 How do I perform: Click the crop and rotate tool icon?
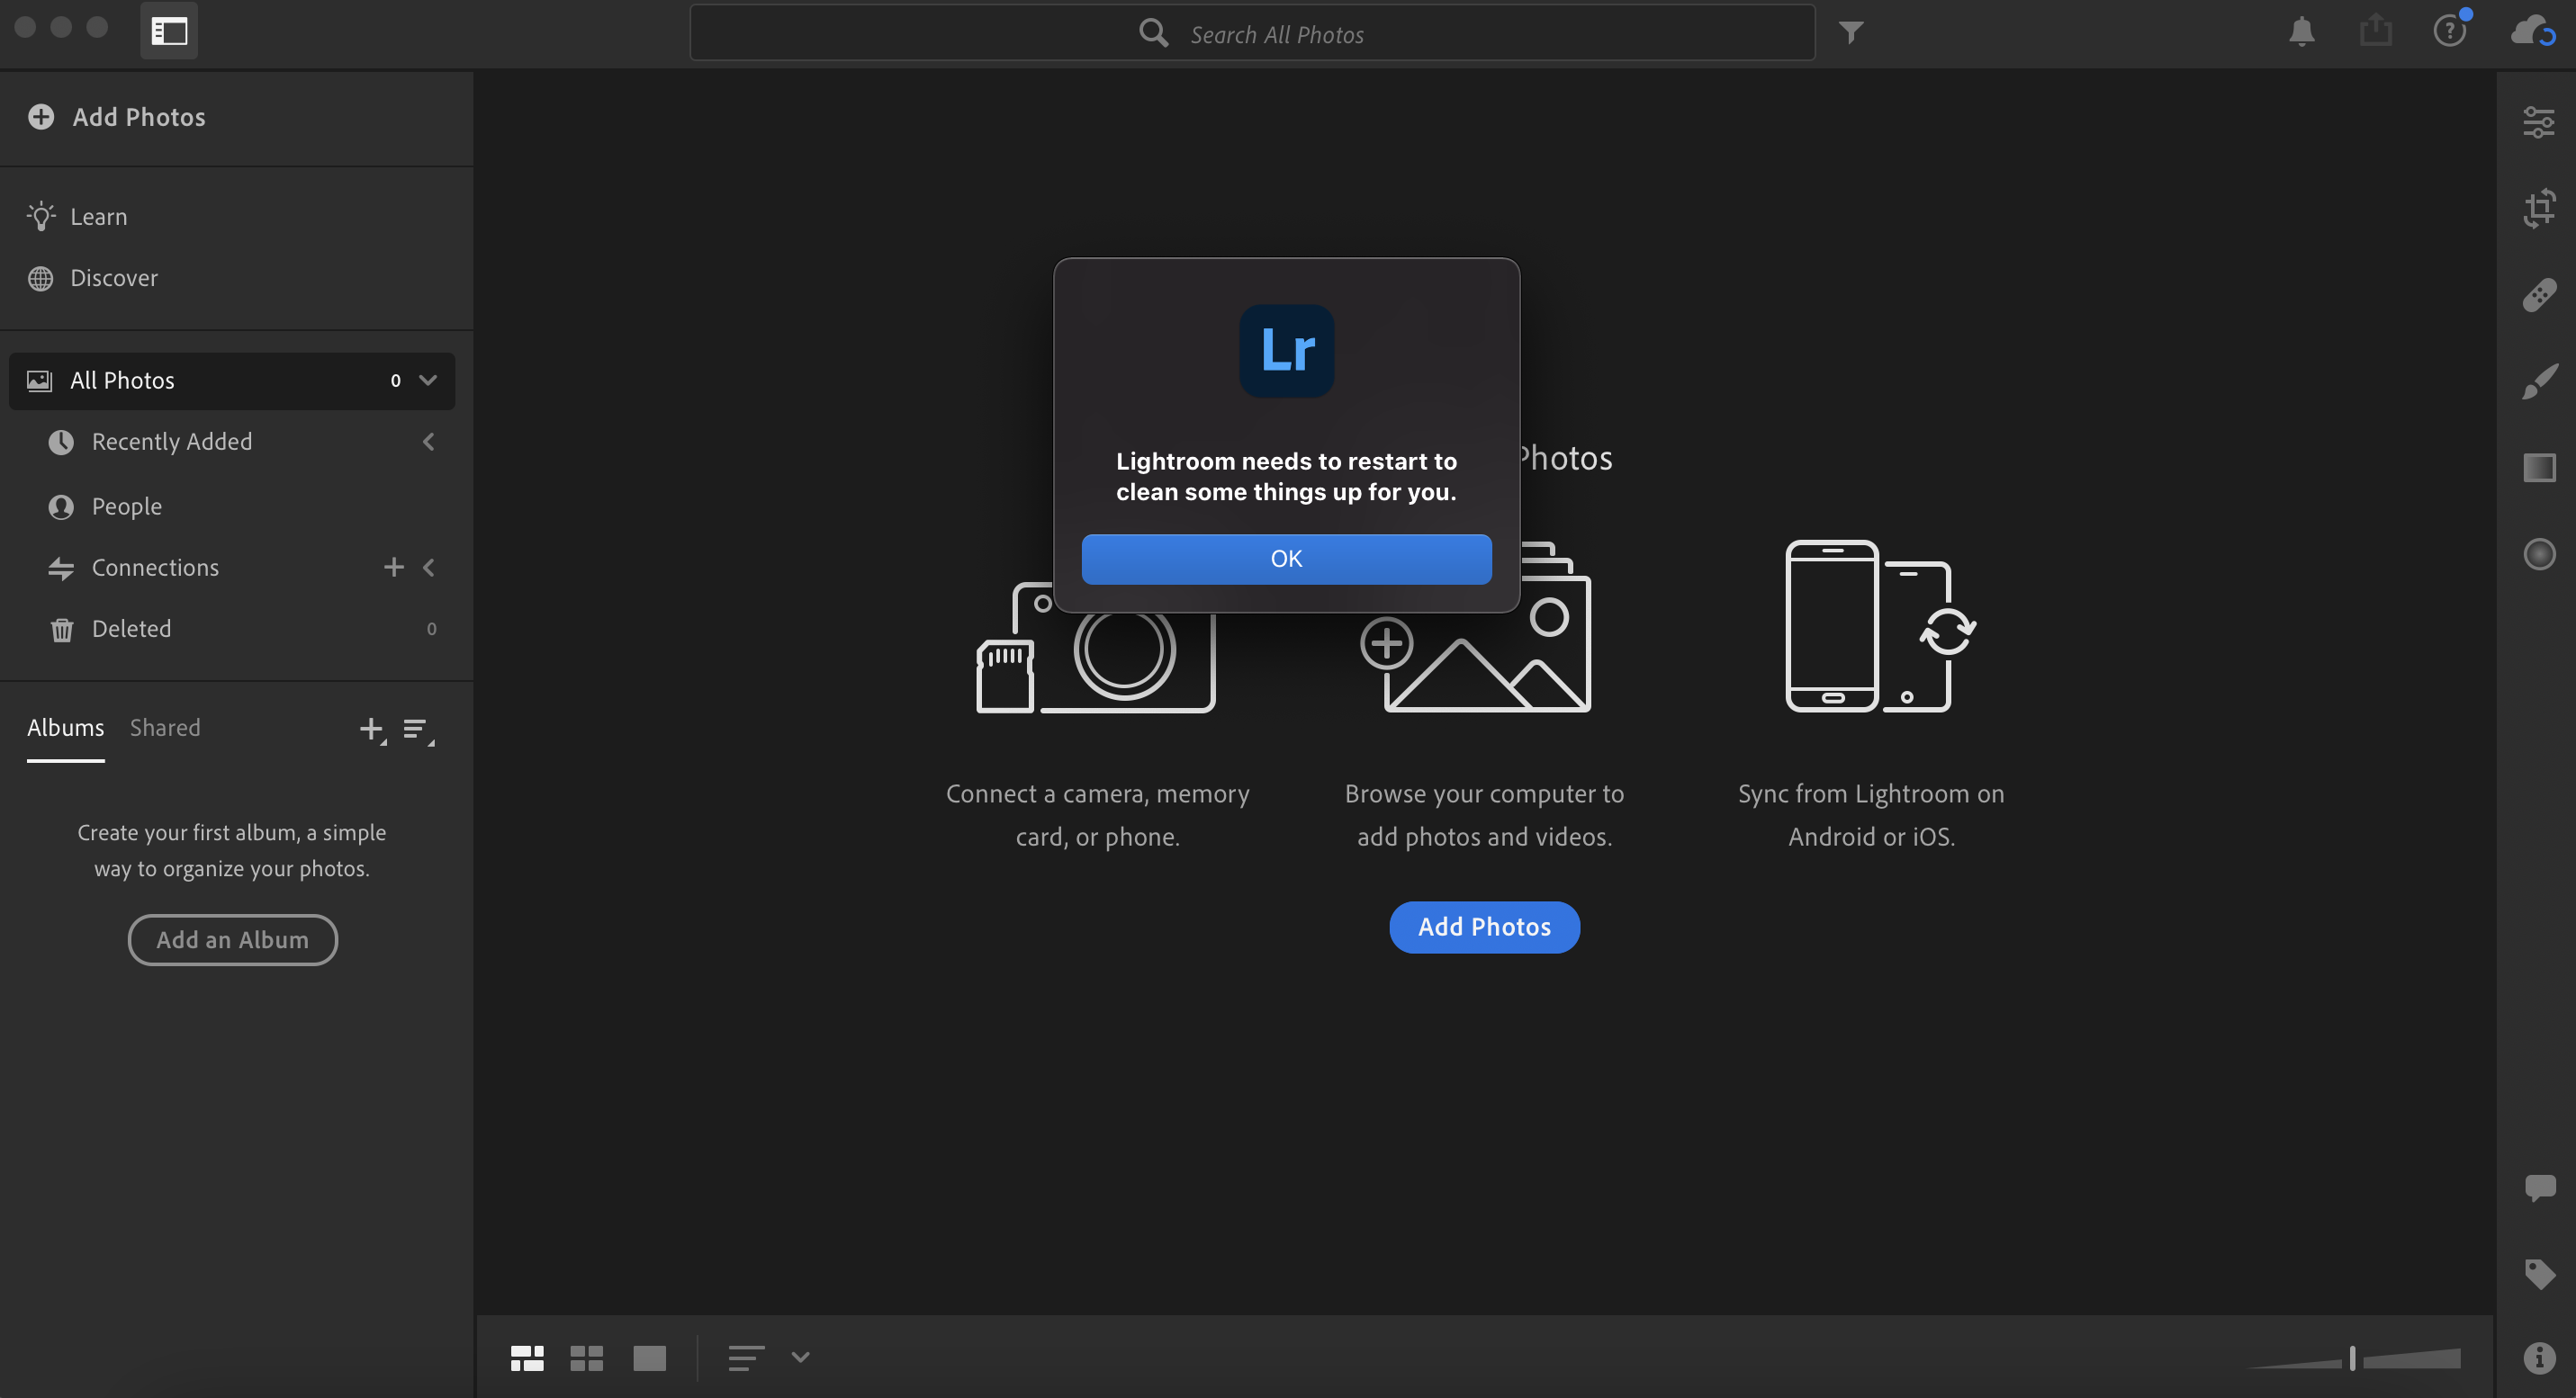coord(2540,209)
